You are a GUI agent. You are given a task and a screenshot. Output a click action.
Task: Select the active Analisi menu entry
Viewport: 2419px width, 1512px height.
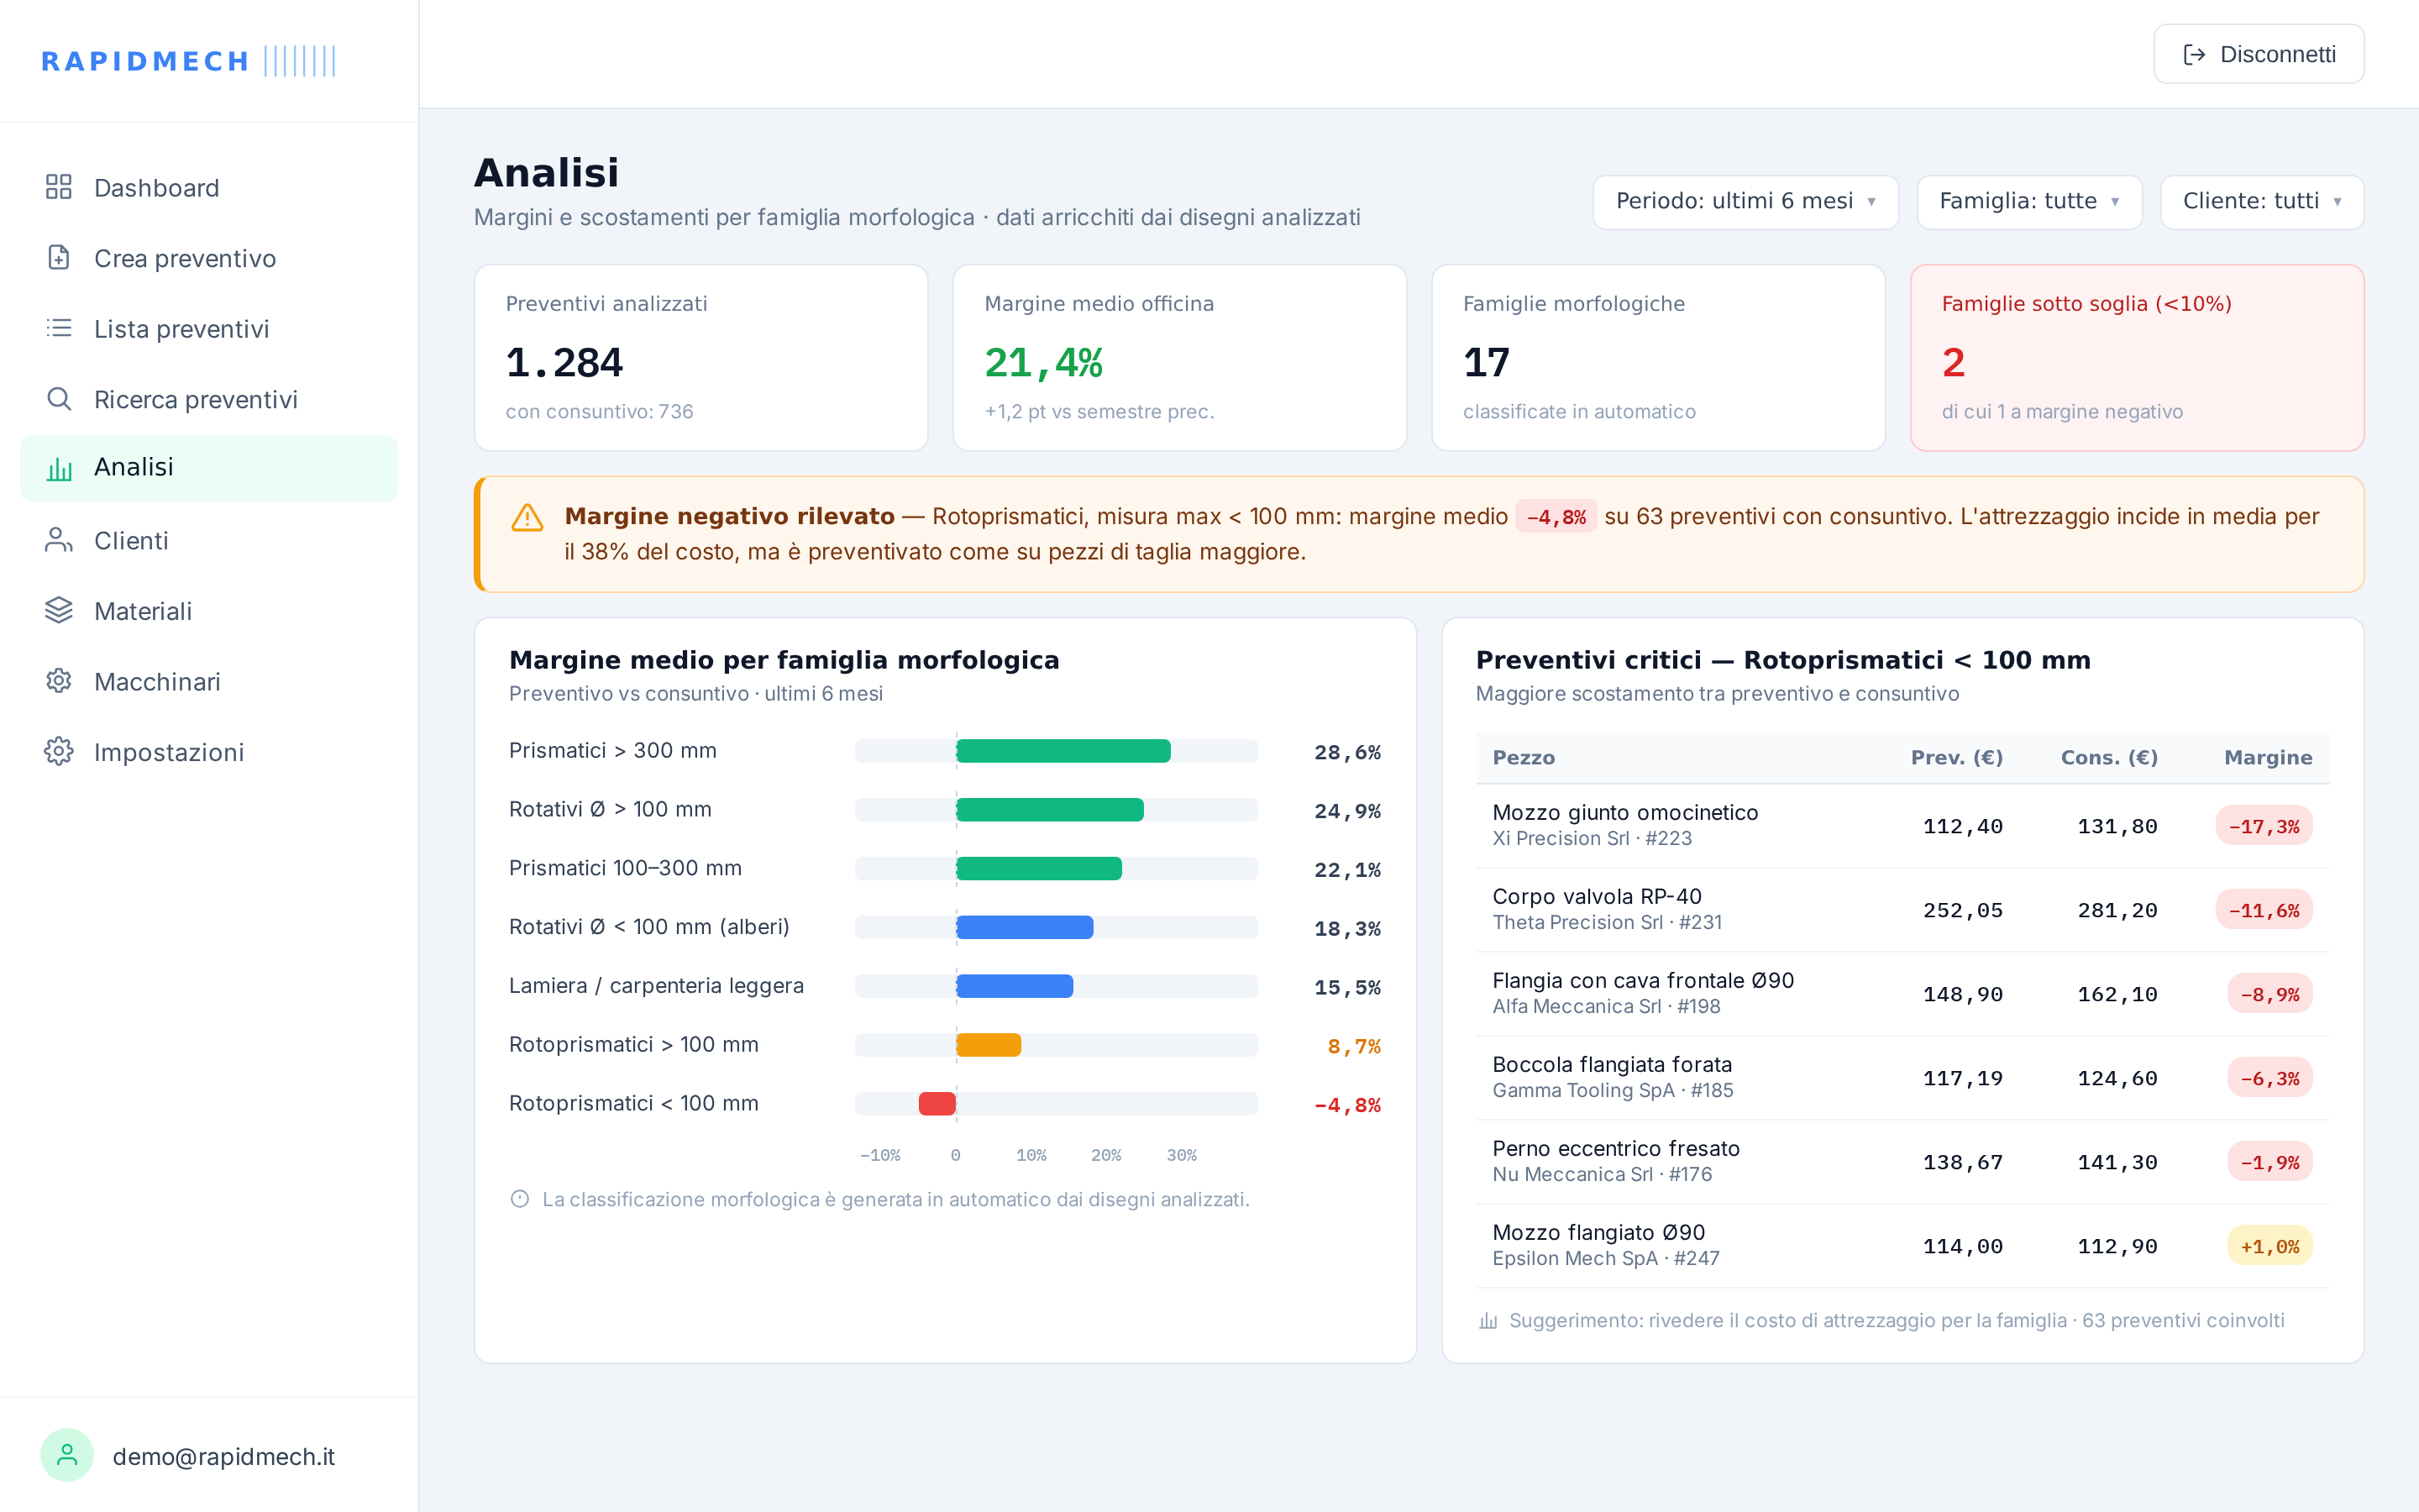click(209, 468)
